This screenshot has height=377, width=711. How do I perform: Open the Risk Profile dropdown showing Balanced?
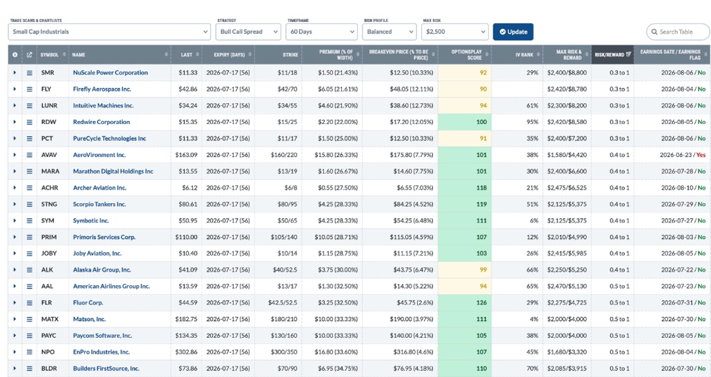coord(389,32)
